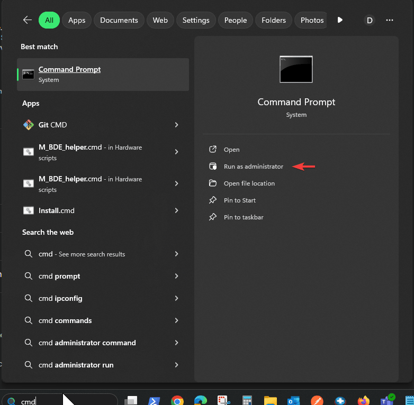
Task: Expand the 'cmd ipconfig' suggestion chevron
Action: pyautogui.click(x=177, y=298)
